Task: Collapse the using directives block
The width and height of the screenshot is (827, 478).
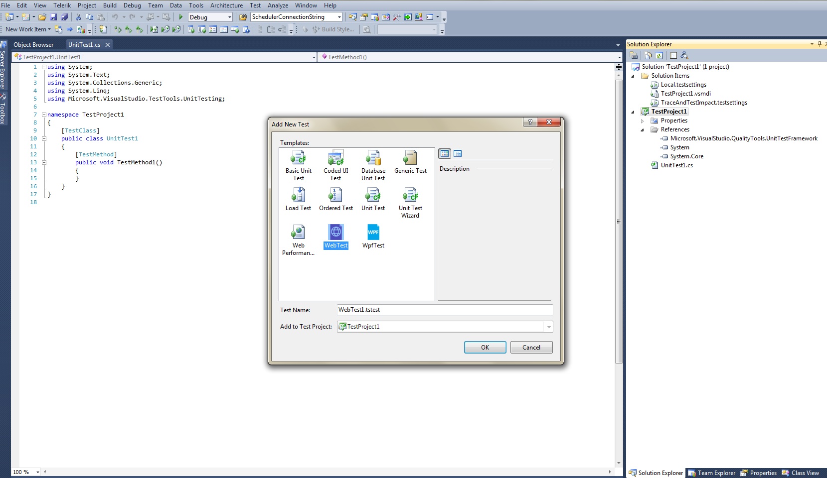Action: [x=44, y=67]
